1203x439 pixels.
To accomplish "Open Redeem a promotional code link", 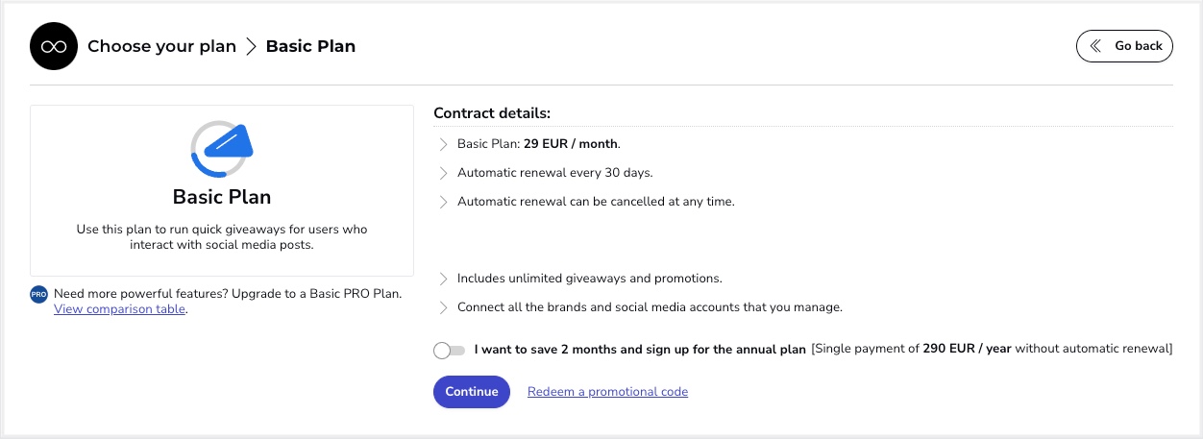I will point(607,392).
